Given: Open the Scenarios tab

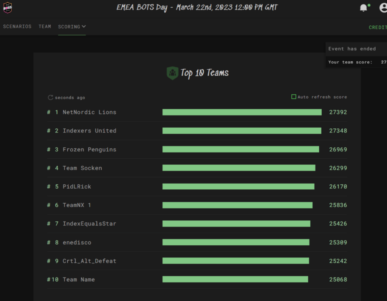Looking at the screenshot, I should point(17,27).
